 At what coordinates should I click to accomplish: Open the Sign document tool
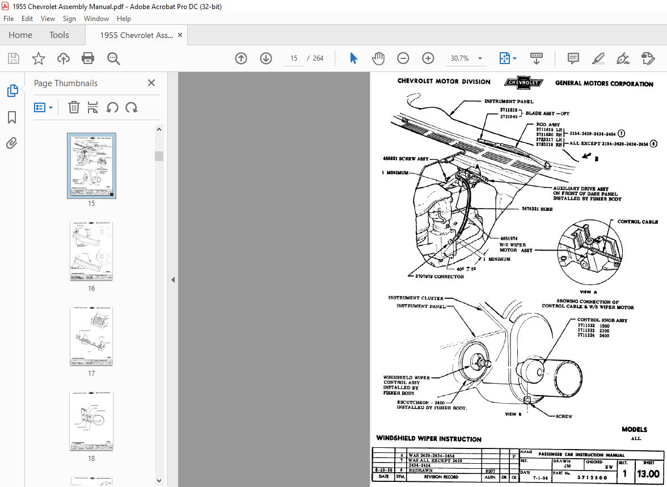point(623,58)
